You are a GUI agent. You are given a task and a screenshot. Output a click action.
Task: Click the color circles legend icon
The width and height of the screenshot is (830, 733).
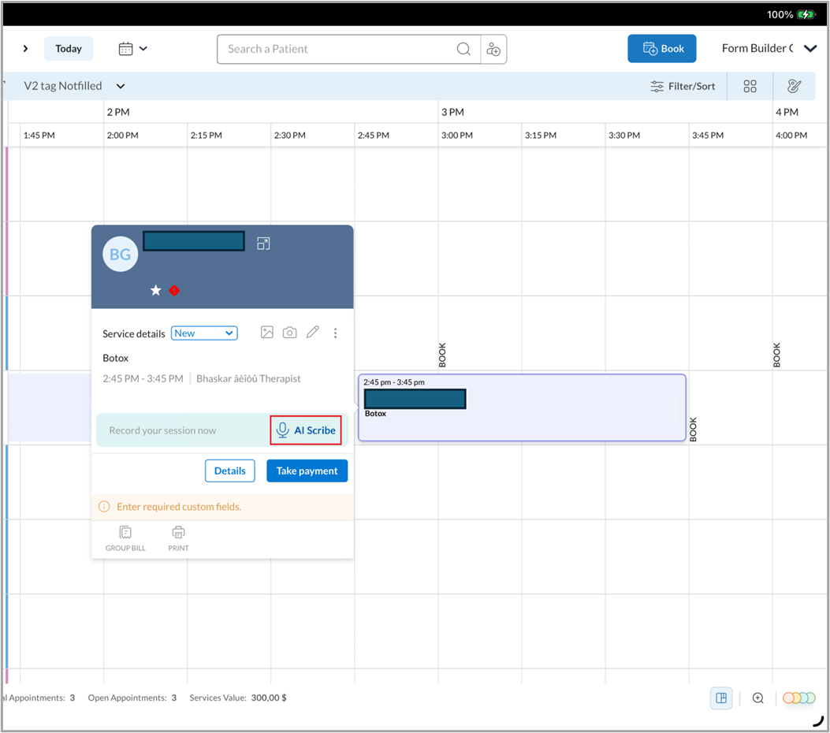pyautogui.click(x=798, y=698)
